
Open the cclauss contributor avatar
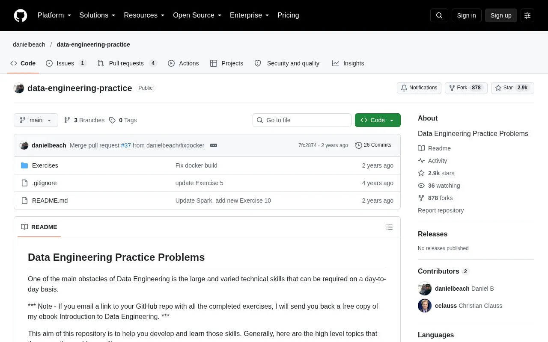click(425, 306)
